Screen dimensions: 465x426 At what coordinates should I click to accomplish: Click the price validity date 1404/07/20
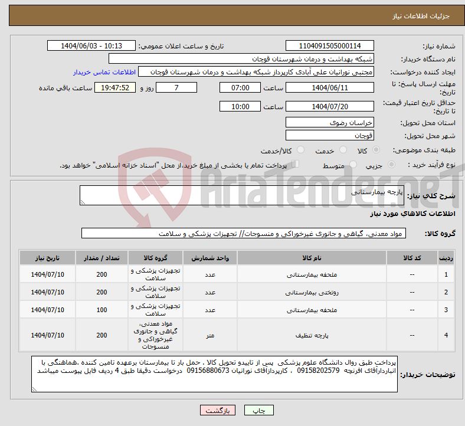point(329,106)
